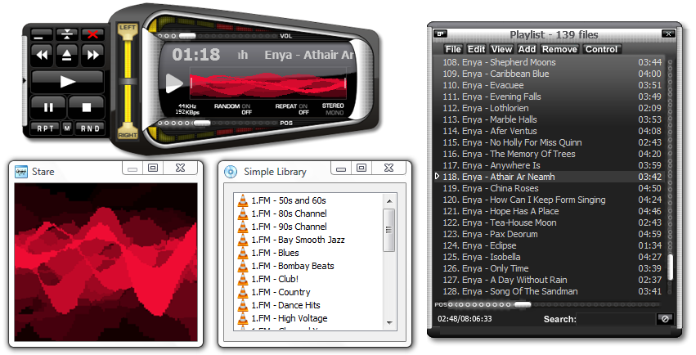Select '126. Enya - Only Time' track
Screen dimensions: 696x355
(x=552, y=268)
